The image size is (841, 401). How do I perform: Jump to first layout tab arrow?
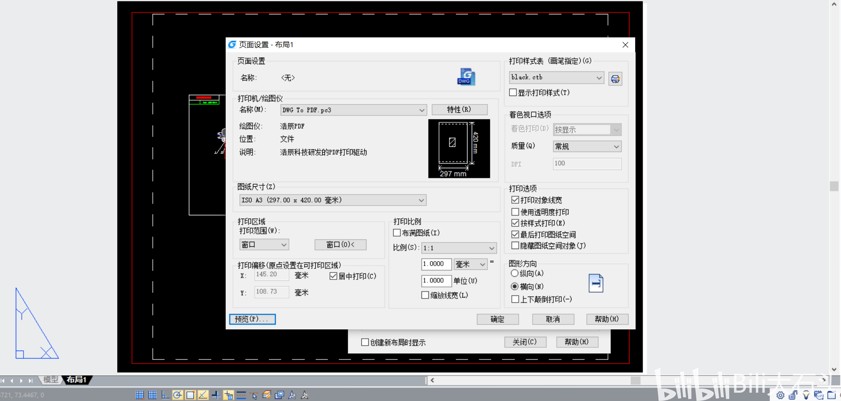point(3,381)
